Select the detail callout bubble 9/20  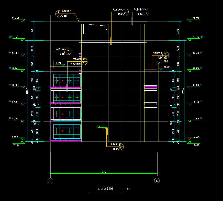pos(84,62)
